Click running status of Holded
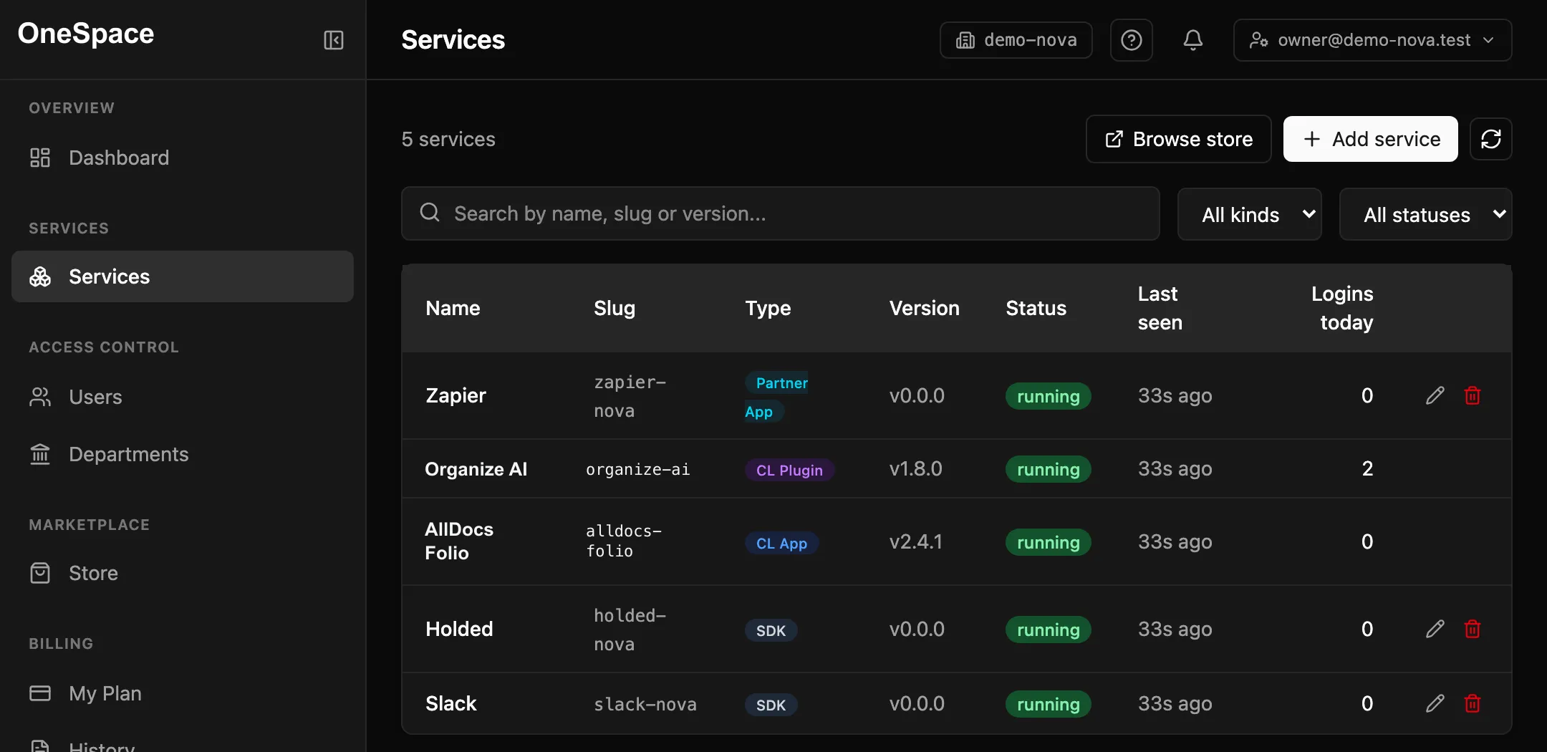Screen dimensions: 1547x752 click(x=1048, y=630)
